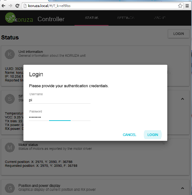Click the Motor status heading

(x=28, y=145)
